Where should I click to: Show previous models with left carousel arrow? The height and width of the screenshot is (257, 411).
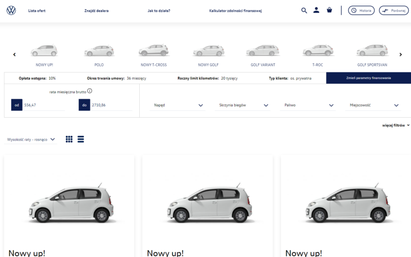coord(14,54)
